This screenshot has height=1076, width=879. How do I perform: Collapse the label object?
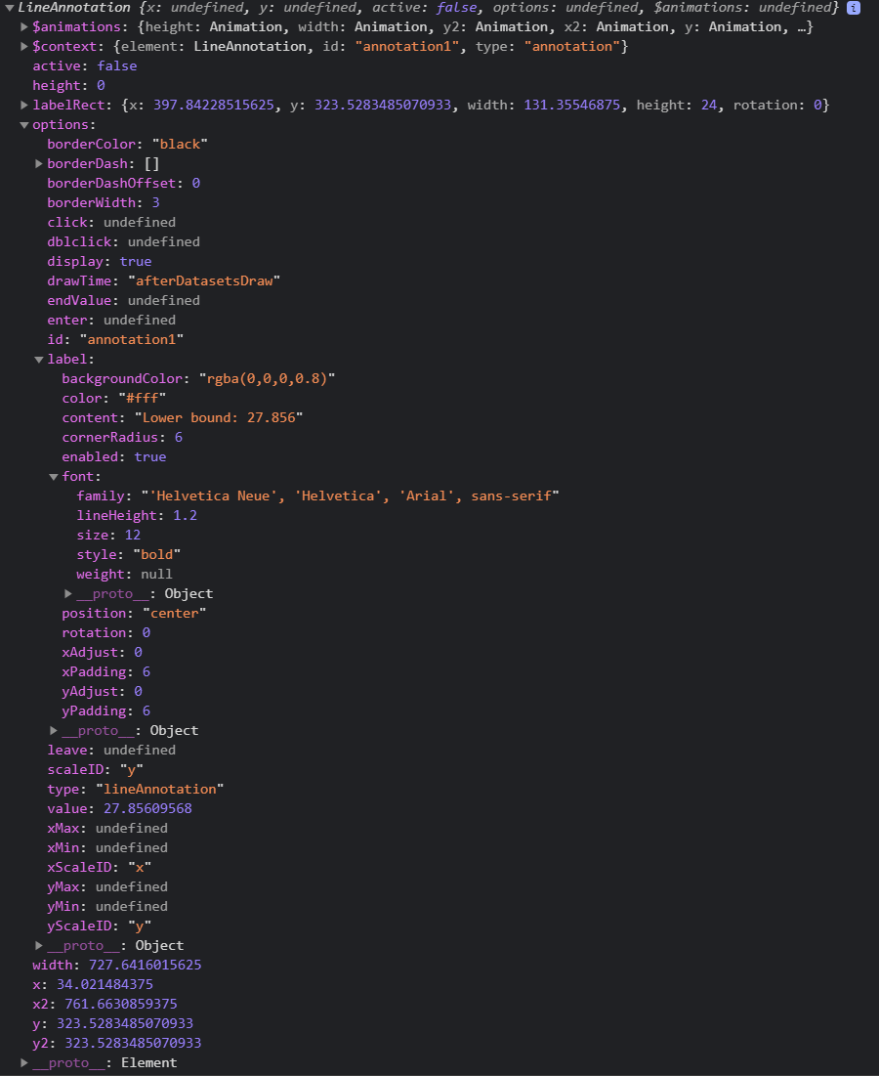(39, 360)
